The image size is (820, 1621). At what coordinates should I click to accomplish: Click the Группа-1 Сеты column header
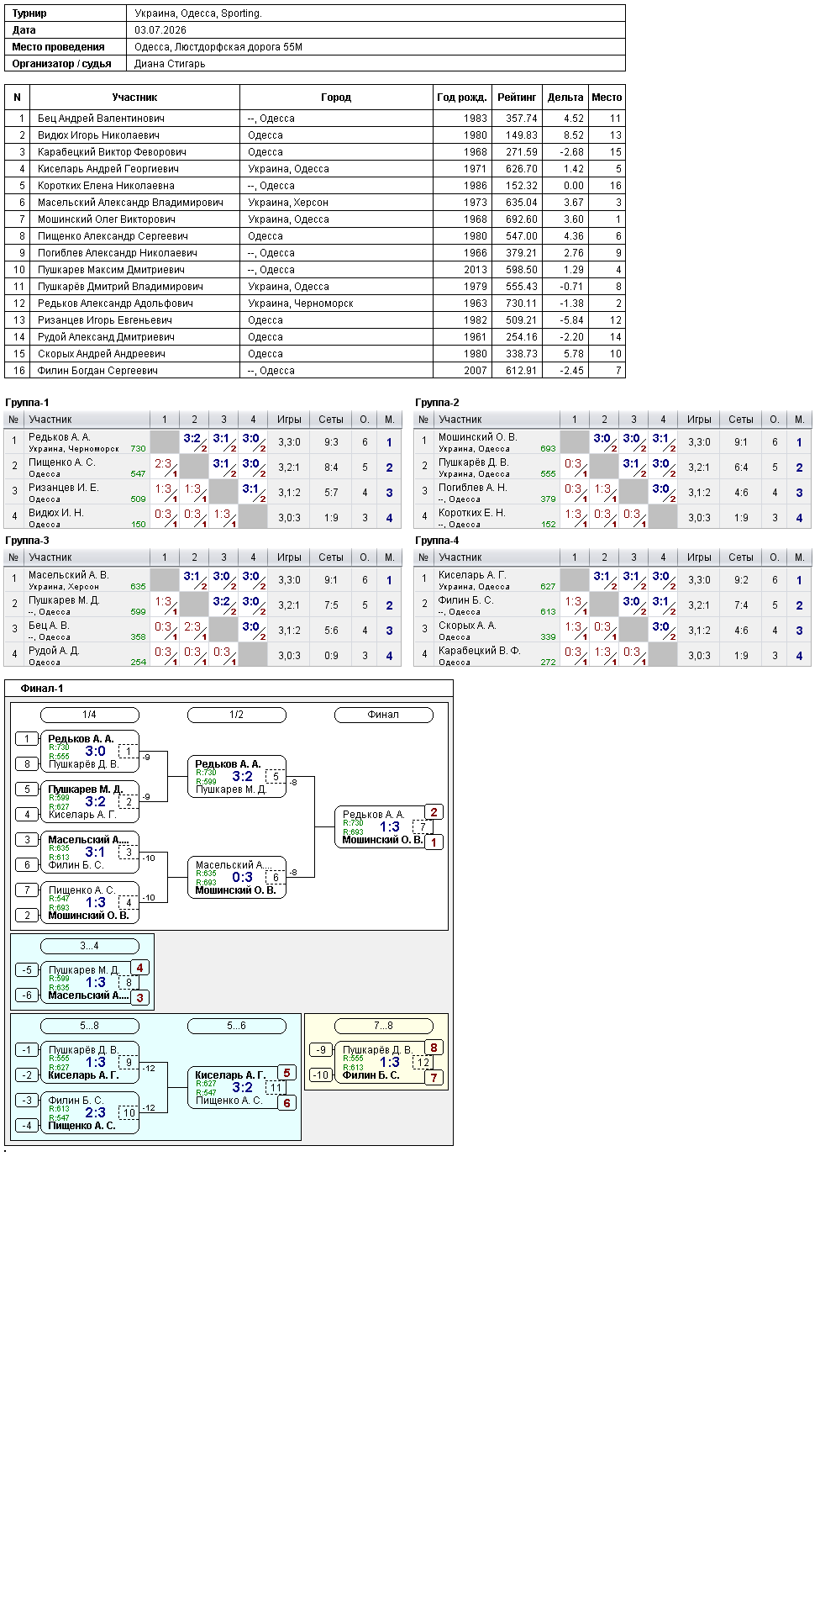pos(331,420)
